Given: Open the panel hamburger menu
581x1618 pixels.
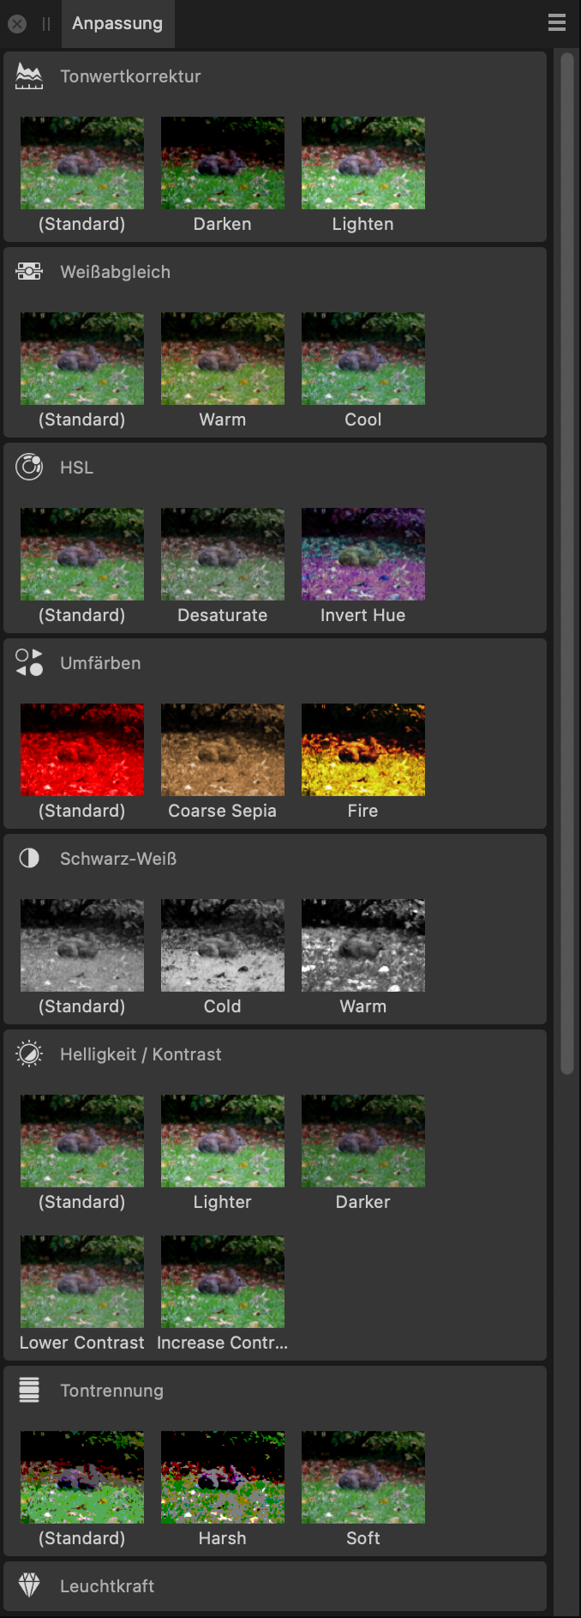Looking at the screenshot, I should point(557,23).
